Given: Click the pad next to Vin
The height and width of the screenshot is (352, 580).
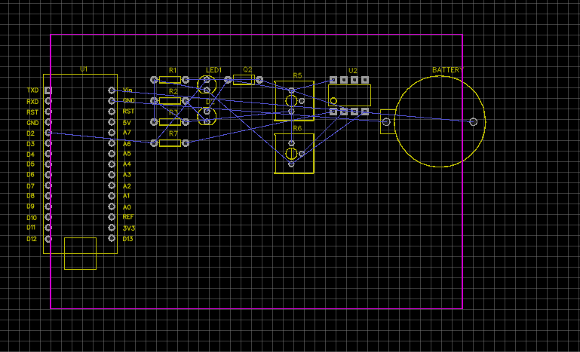Looking at the screenshot, I should (x=112, y=90).
